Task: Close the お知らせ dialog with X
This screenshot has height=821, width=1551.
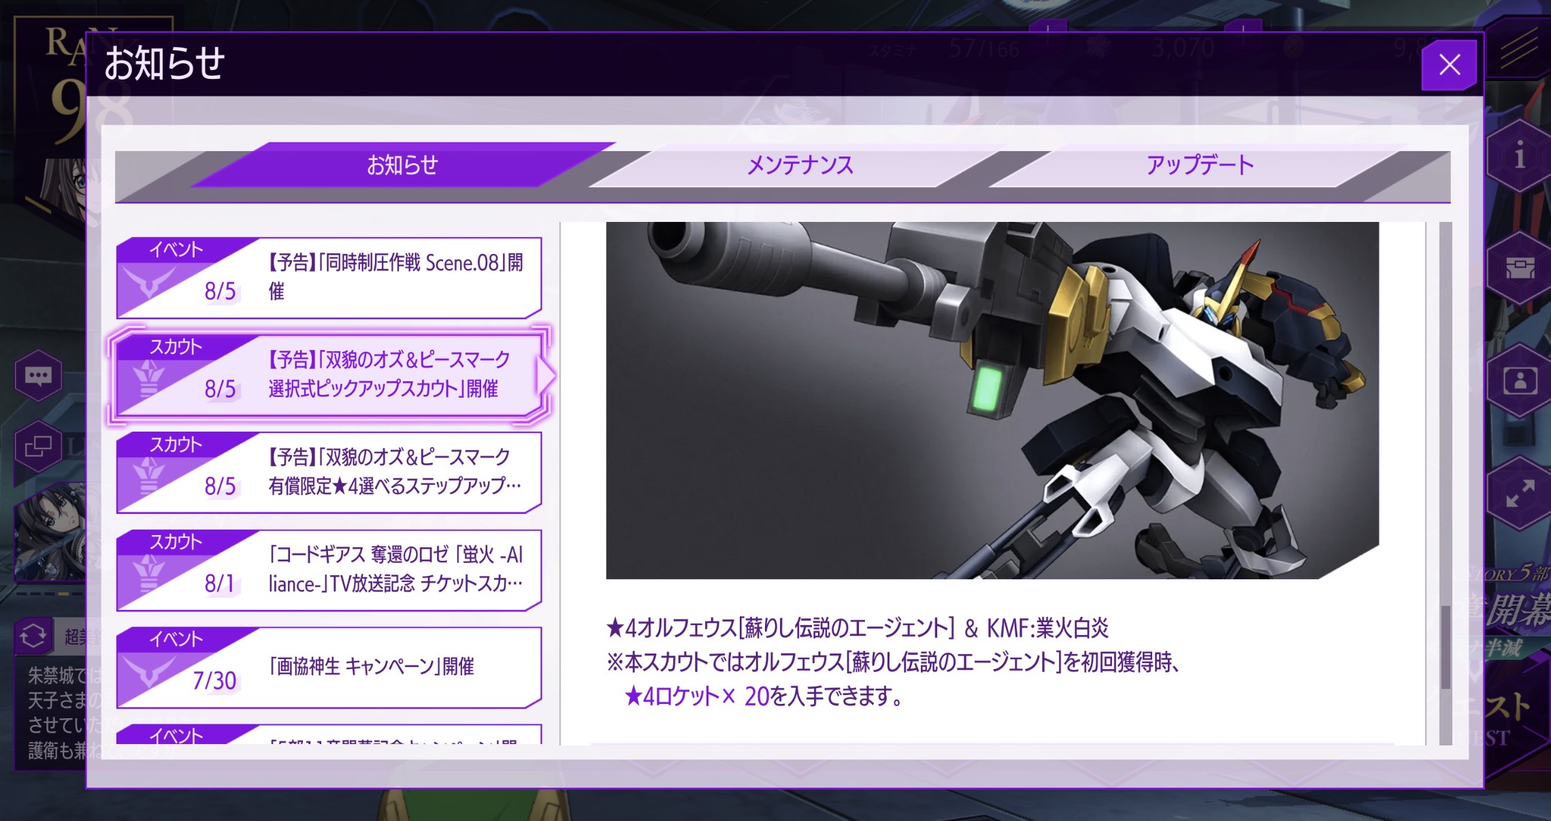Action: pyautogui.click(x=1449, y=65)
